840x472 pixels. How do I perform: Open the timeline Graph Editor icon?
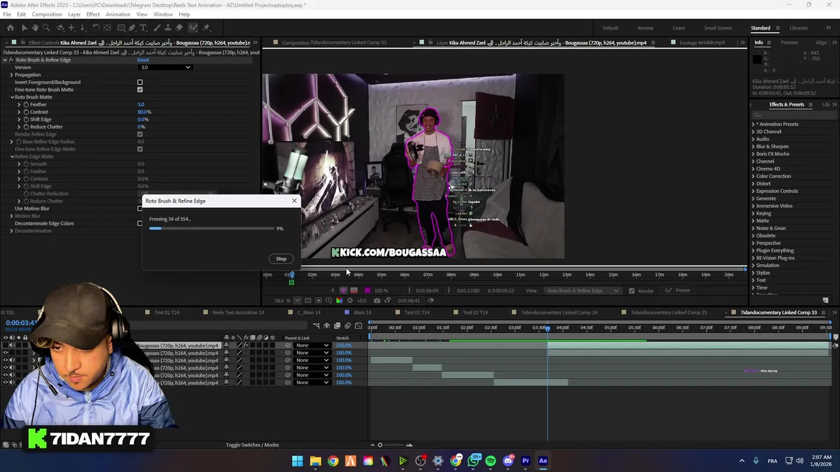[358, 326]
